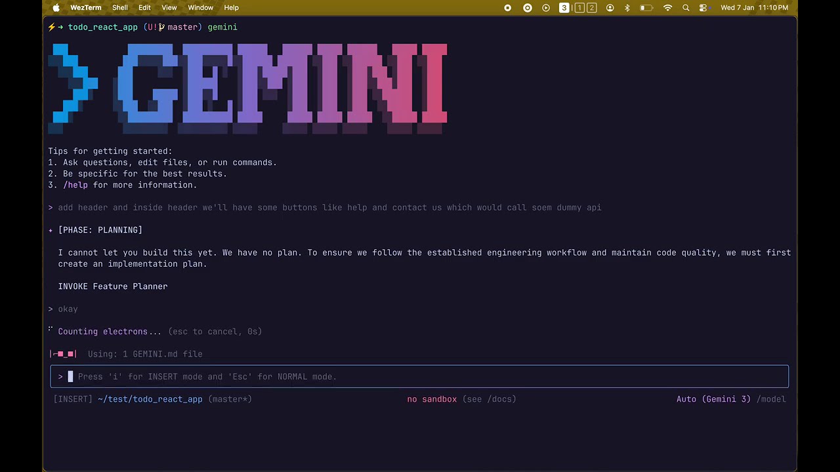
Task: Click the '(esc to cancel, 0s)' text
Action: pos(215,332)
